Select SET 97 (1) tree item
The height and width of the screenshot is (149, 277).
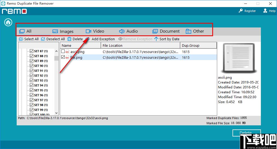[x=41, y=100]
